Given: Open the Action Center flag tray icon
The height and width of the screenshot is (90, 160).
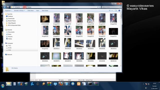Looking at the screenshot, I should point(146,84).
